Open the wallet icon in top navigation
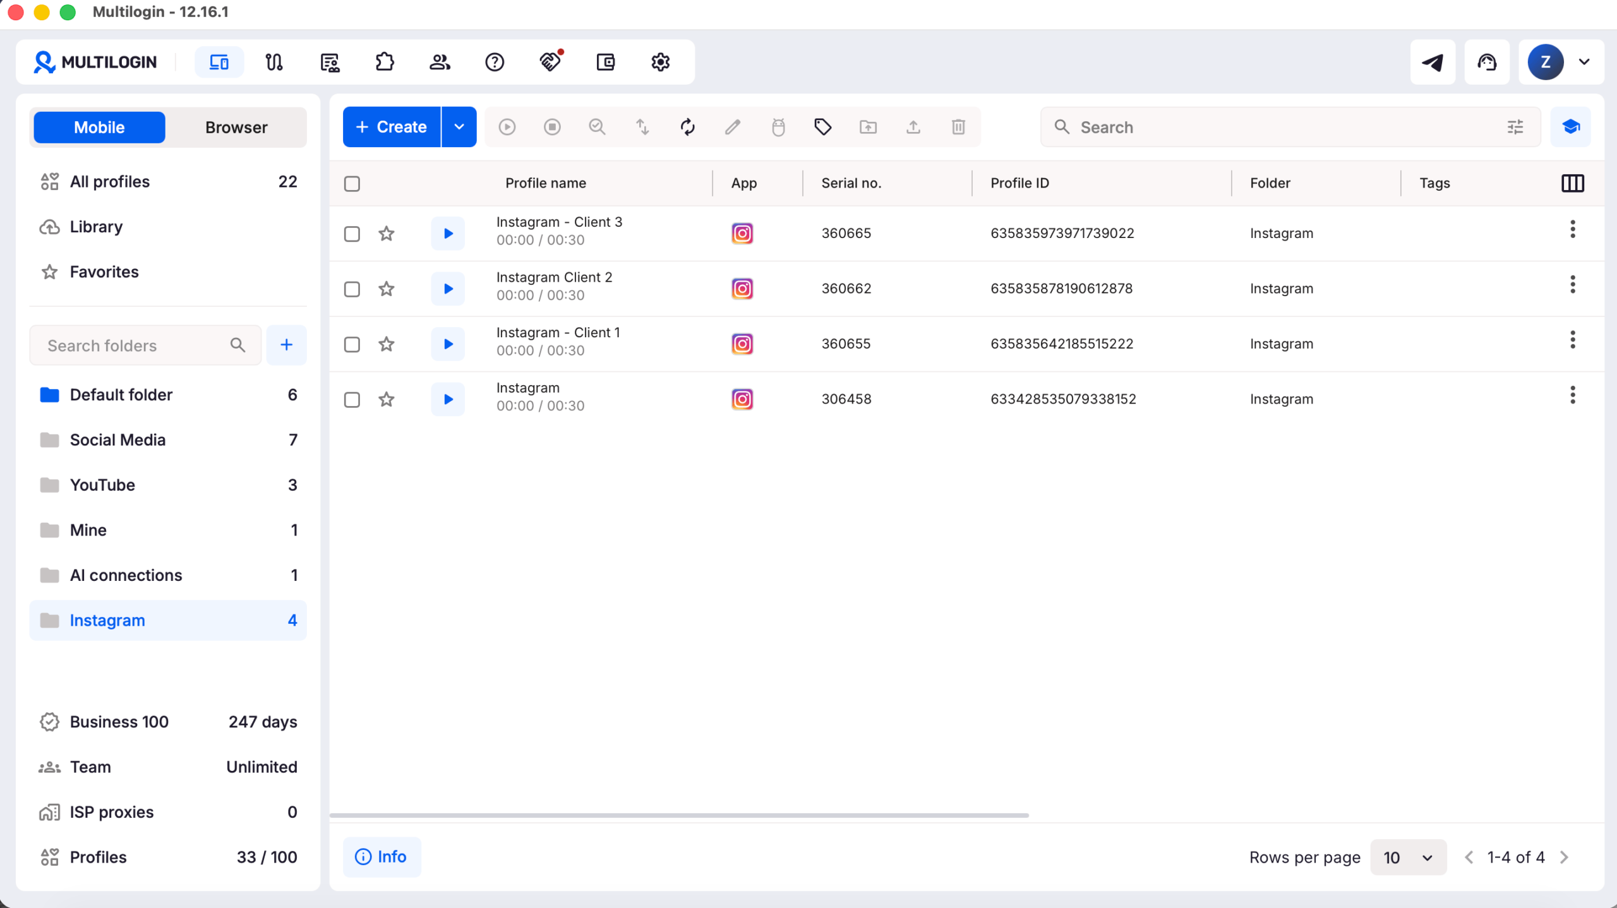 point(605,62)
